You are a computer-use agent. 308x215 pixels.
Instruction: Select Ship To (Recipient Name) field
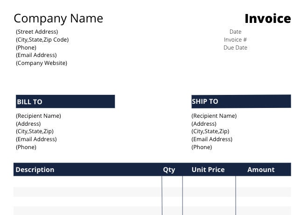click(x=214, y=115)
